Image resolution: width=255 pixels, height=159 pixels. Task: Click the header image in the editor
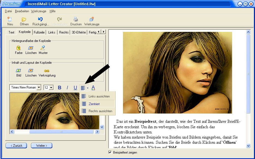click(x=55, y=111)
